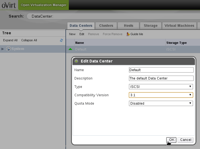Click the green status arrow for Default
200x149 pixels.
pos(70,49)
